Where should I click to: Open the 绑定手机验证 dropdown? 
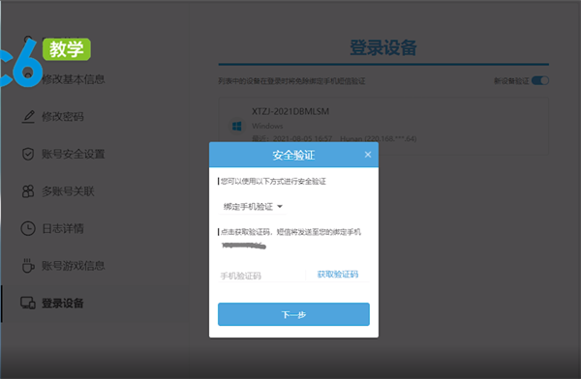point(253,207)
